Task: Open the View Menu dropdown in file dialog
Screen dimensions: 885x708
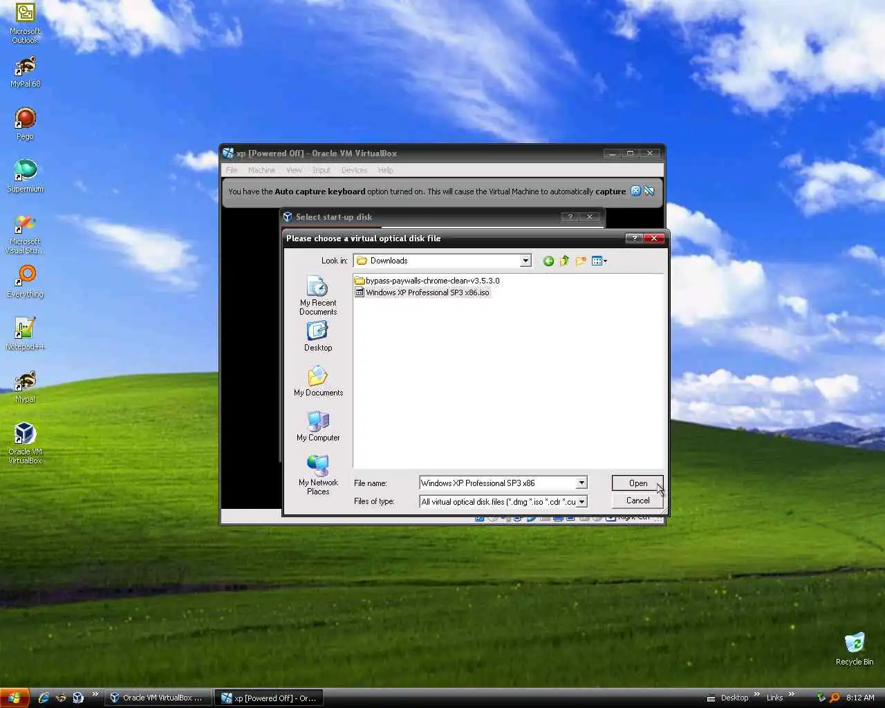Action: point(599,261)
